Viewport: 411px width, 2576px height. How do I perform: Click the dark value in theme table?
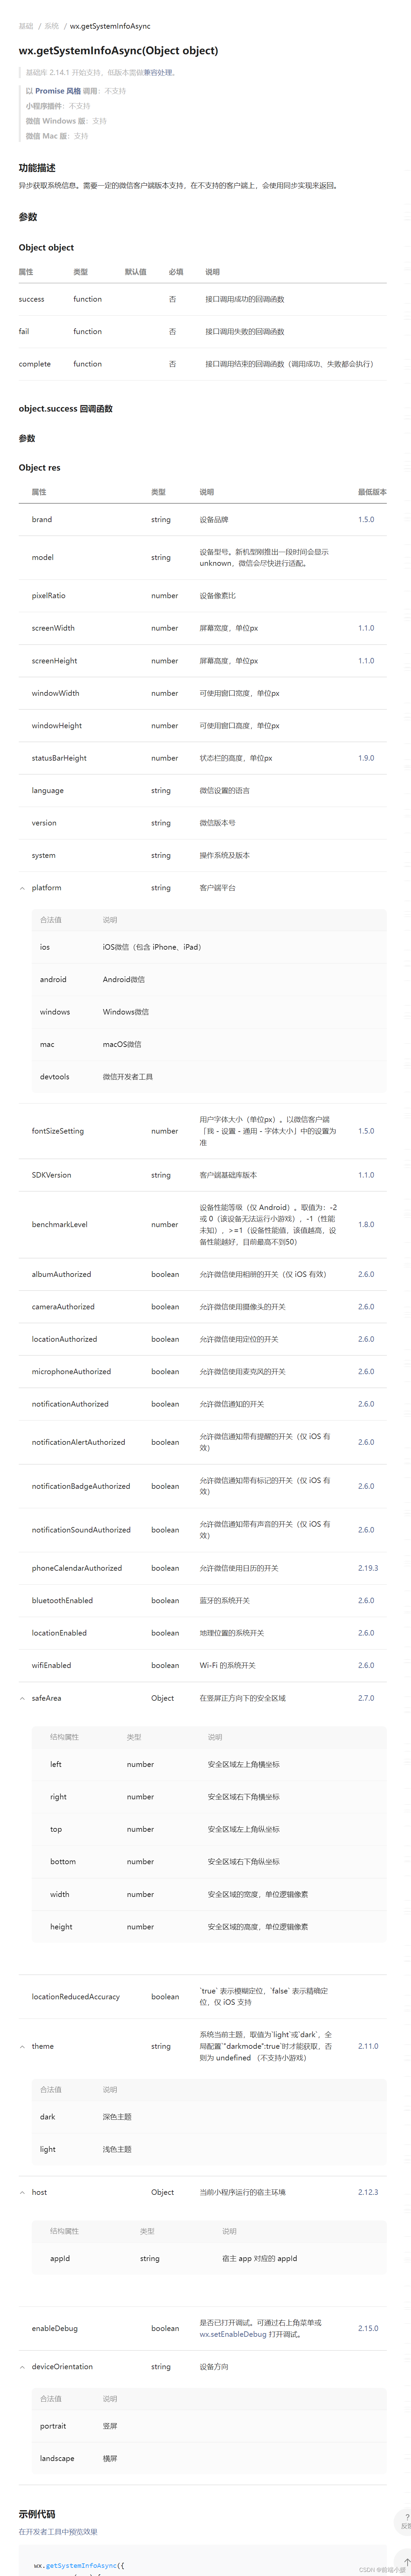click(48, 2117)
